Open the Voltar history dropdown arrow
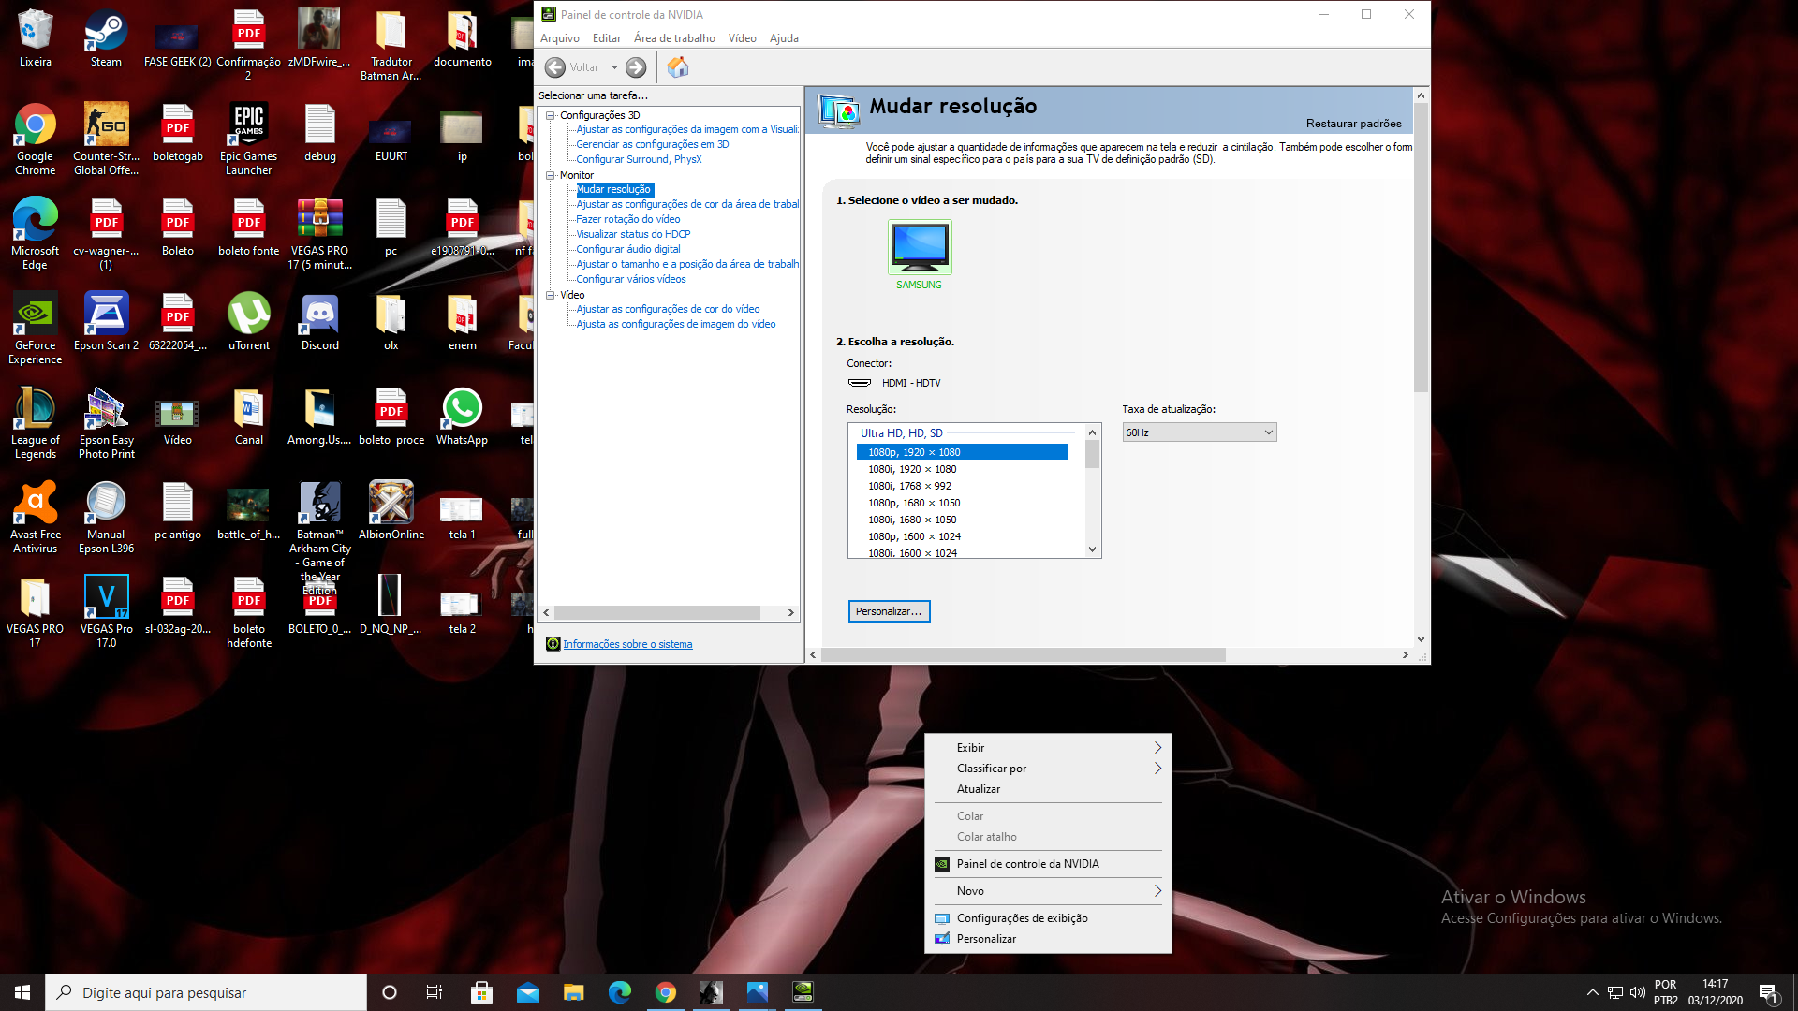The image size is (1798, 1011). click(x=614, y=67)
